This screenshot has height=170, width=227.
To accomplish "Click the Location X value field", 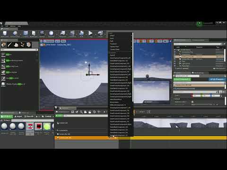I will pyautogui.click(x=197, y=96).
